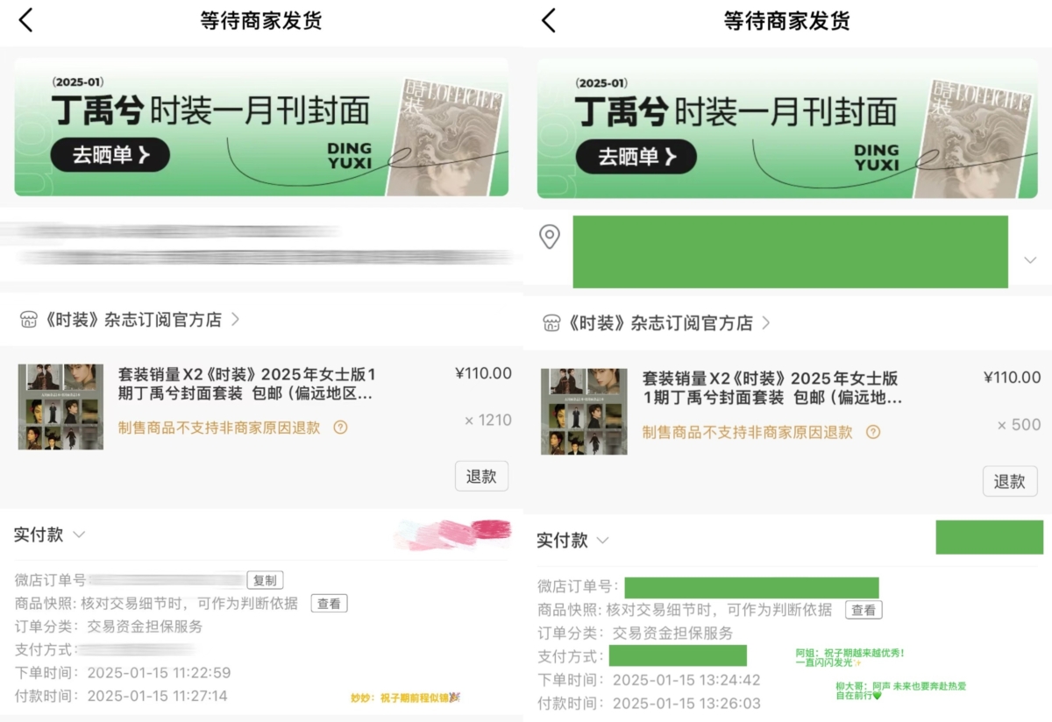Open the presale refund help icon, ×1210 order
1052x722 pixels.
coord(341,428)
